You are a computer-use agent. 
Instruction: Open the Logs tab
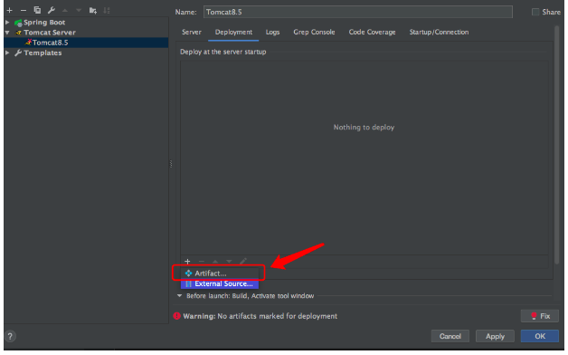point(272,33)
